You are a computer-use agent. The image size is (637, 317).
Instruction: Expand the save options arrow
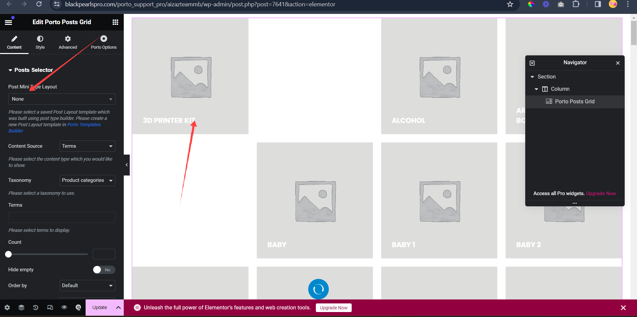pos(118,307)
